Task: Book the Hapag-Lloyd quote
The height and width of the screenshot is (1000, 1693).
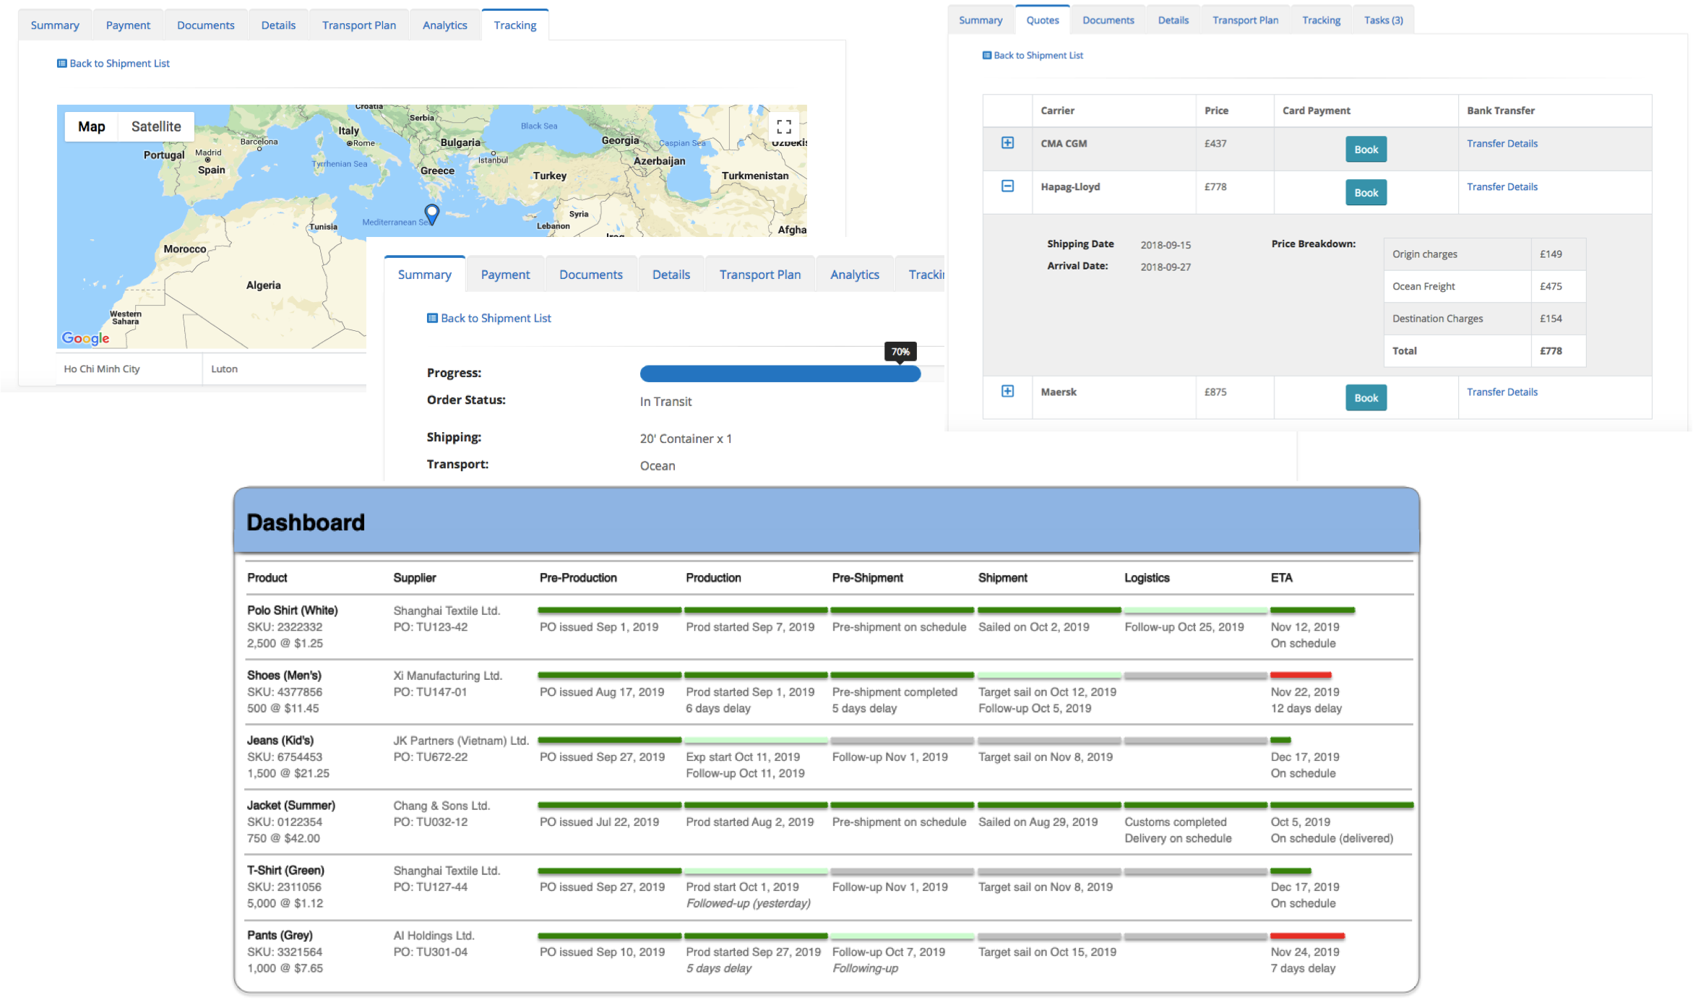Action: pyautogui.click(x=1366, y=193)
